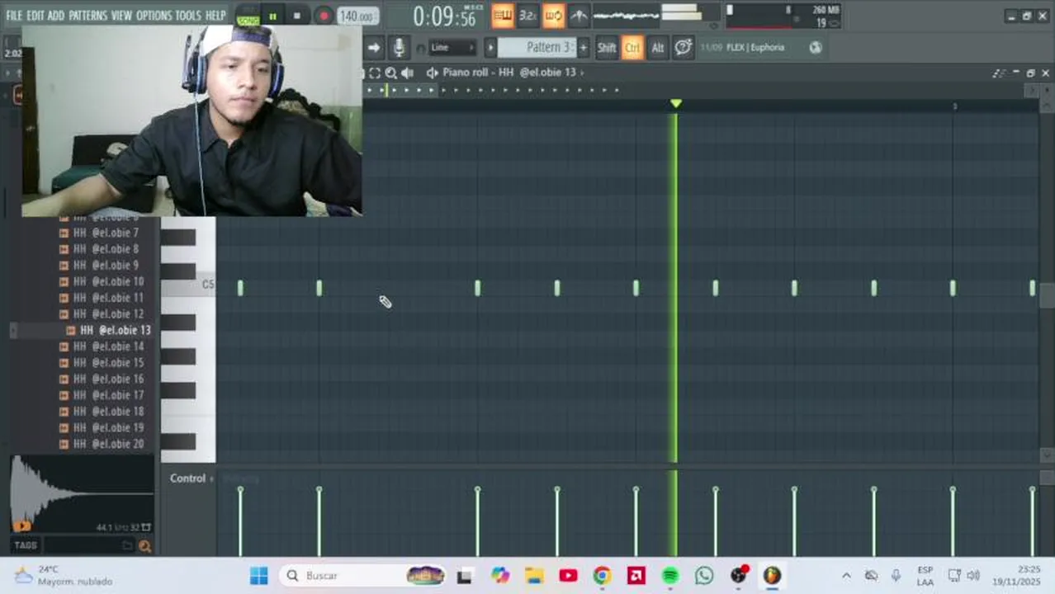Open the FILE menu

[14, 16]
